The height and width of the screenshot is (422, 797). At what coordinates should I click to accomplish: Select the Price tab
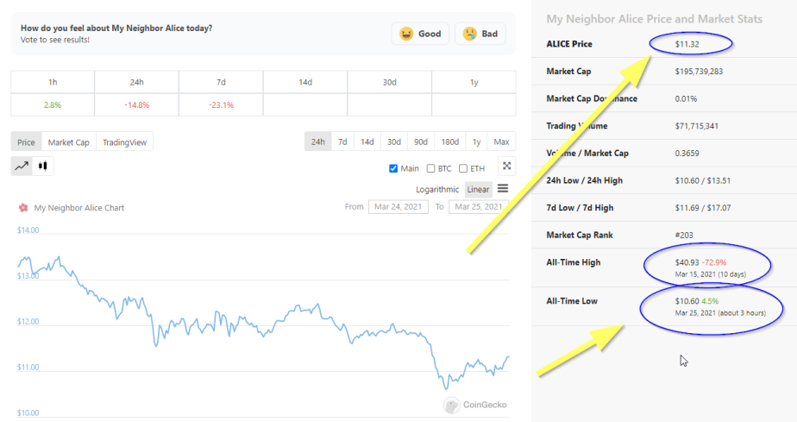27,142
